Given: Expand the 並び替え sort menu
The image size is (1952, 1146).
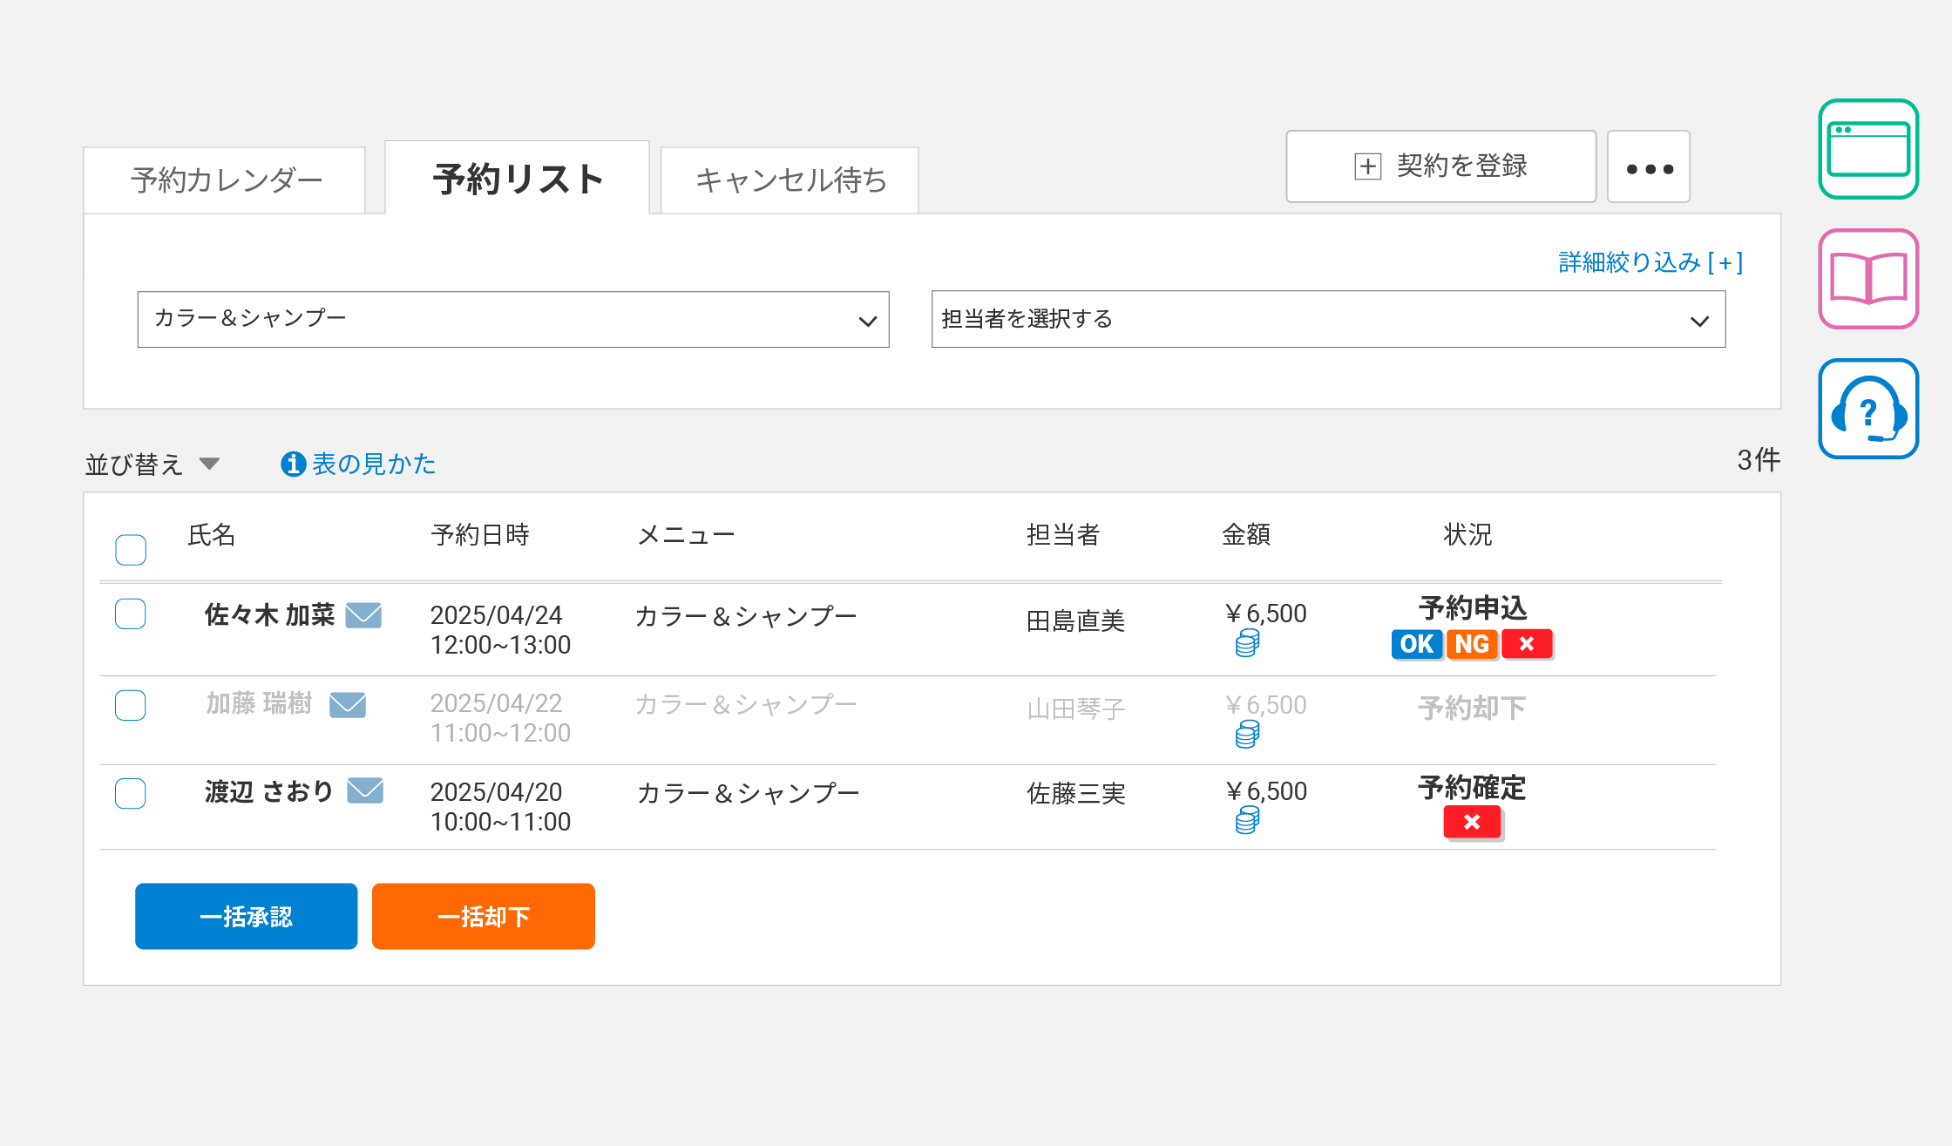Looking at the screenshot, I should click(x=152, y=464).
